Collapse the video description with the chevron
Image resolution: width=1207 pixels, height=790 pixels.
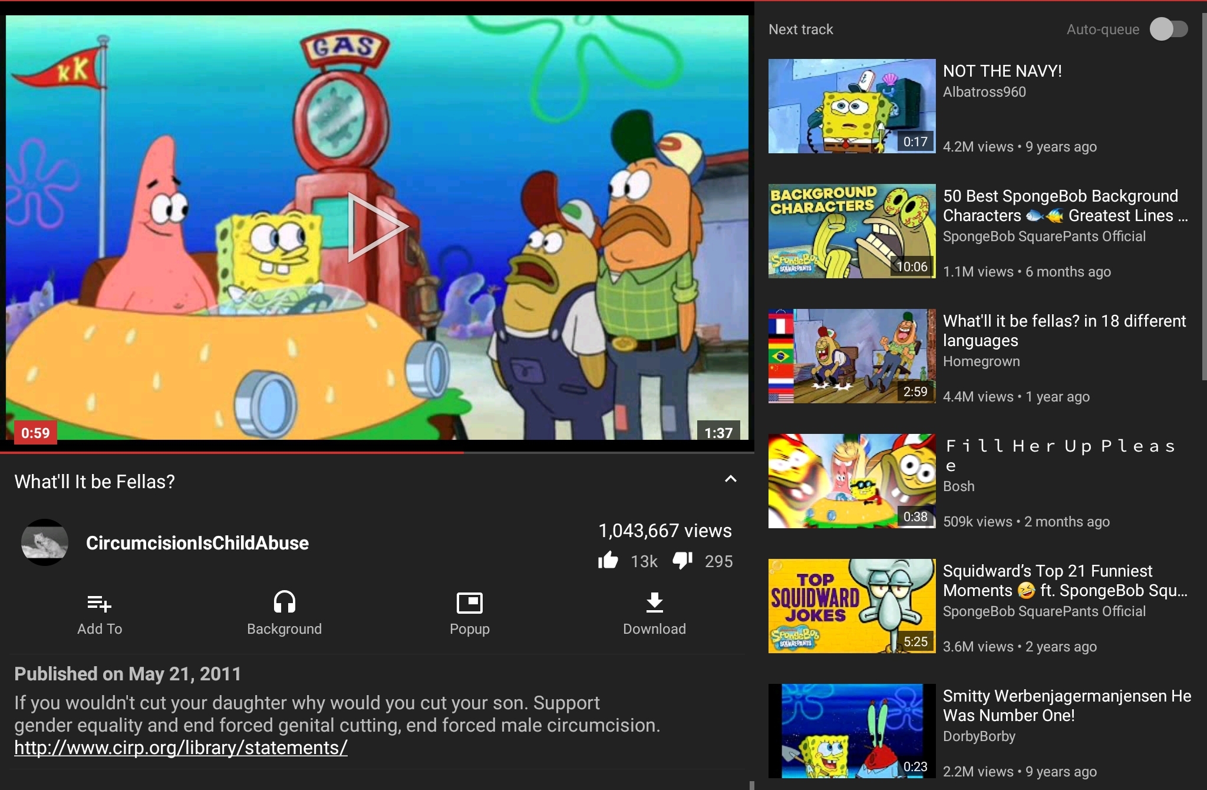(x=730, y=479)
